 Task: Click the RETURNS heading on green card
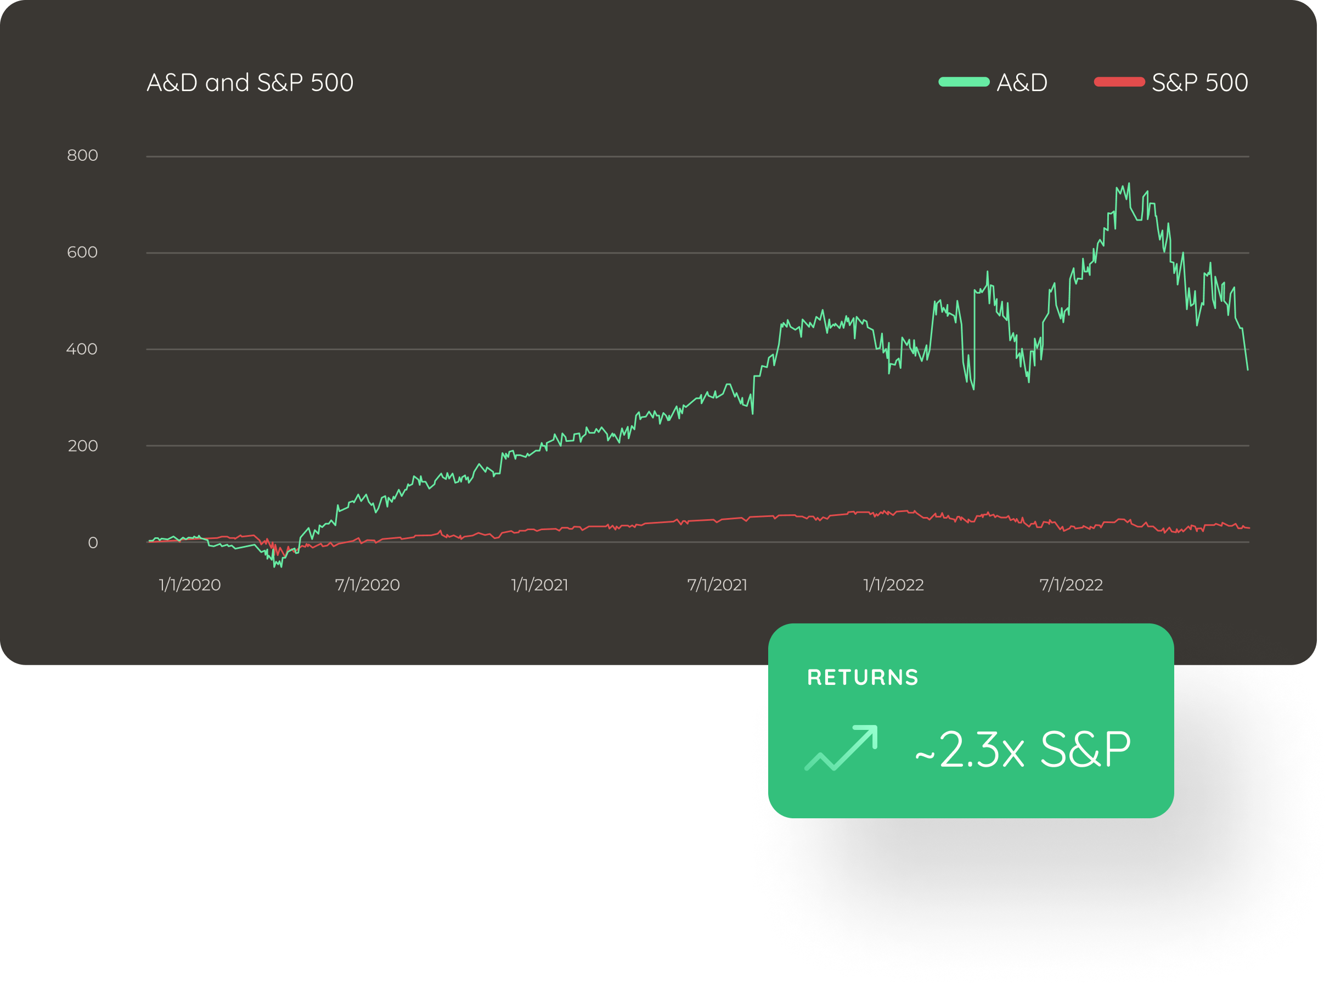click(863, 678)
